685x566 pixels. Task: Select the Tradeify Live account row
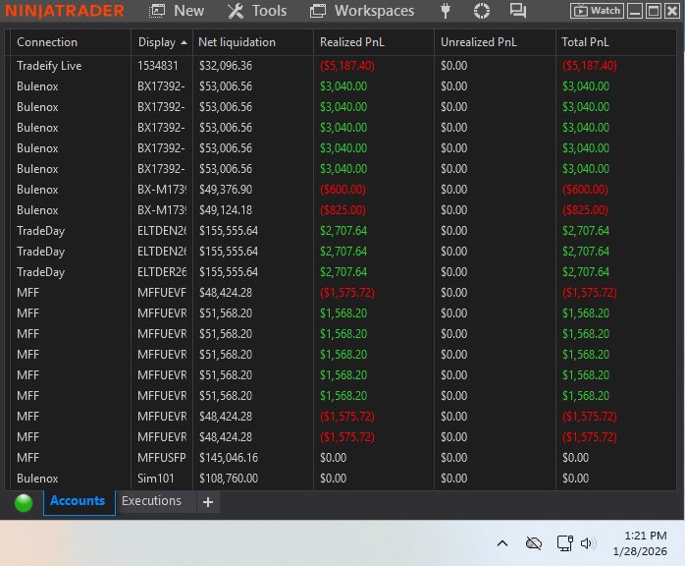tap(342, 66)
